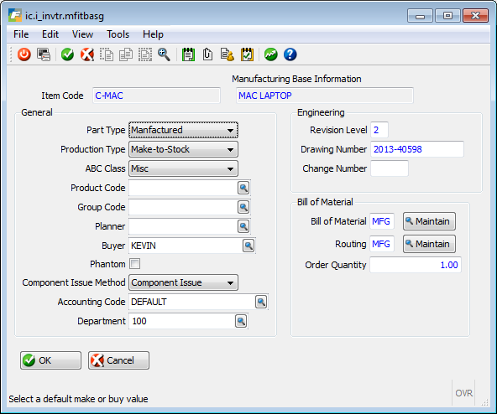The width and height of the screenshot is (497, 414).
Task: Open the Department lookup icon
Action: coord(241,321)
